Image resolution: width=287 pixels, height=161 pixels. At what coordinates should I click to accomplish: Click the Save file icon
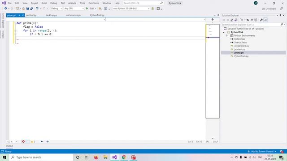(x=28, y=8)
